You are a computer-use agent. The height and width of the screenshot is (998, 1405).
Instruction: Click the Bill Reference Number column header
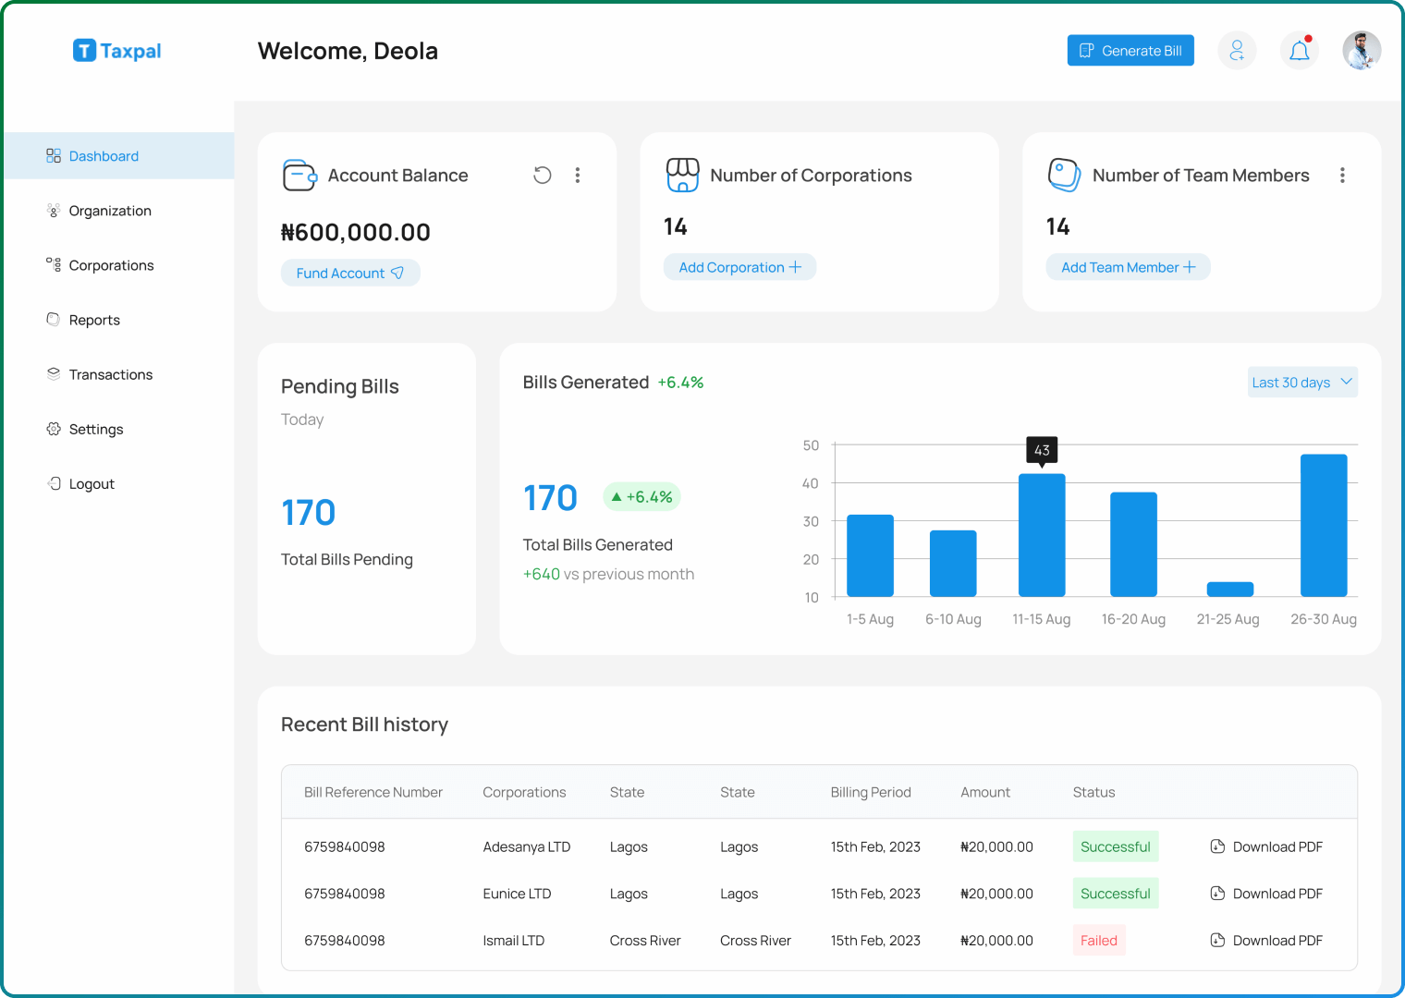coord(373,792)
